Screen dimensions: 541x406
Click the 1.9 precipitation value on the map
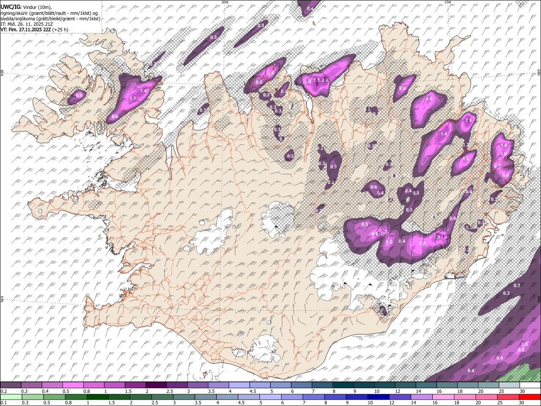[317, 80]
